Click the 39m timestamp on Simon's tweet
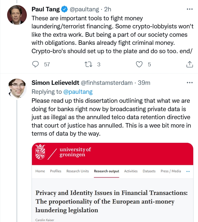This screenshot has height=222, width=198. point(144,83)
